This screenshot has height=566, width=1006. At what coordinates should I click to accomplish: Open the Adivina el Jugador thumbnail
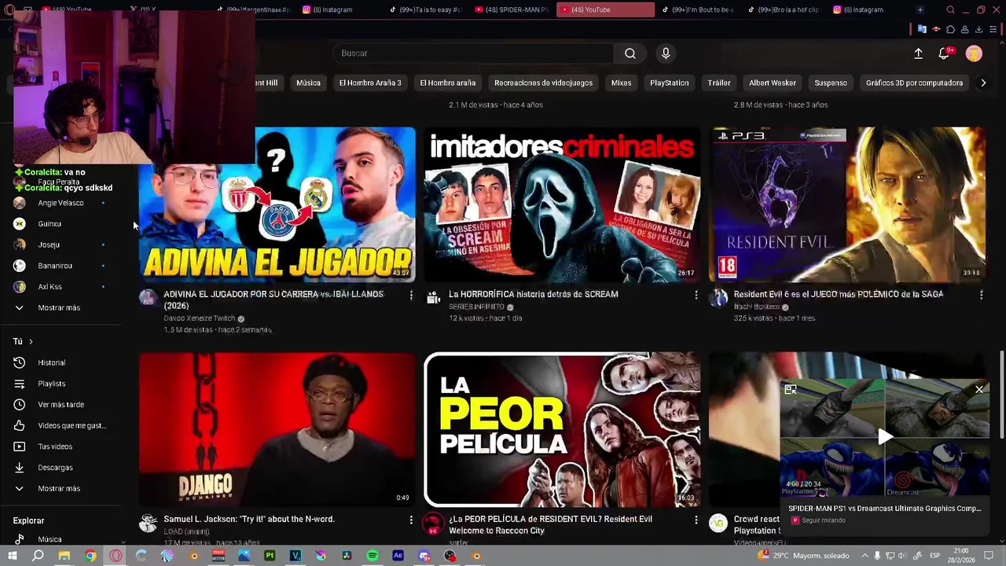(277, 204)
